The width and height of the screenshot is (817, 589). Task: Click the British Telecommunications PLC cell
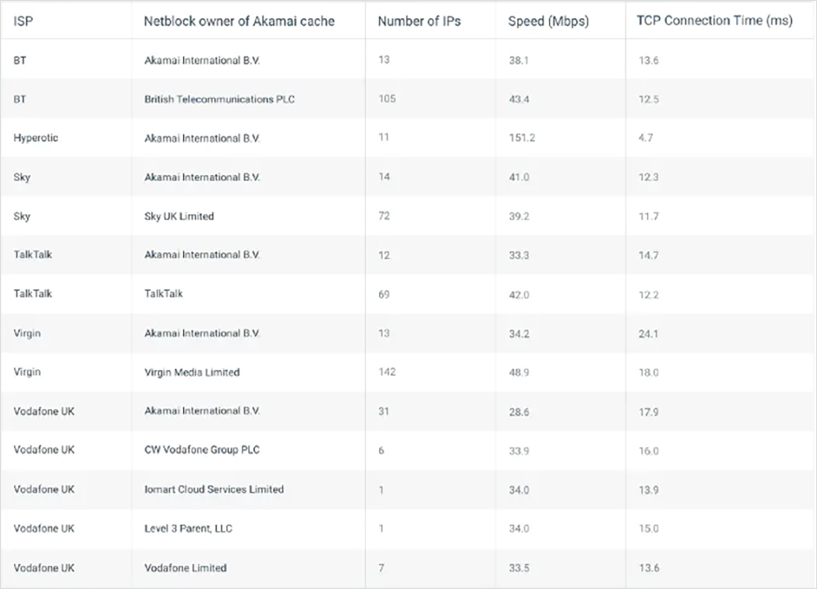coord(219,99)
